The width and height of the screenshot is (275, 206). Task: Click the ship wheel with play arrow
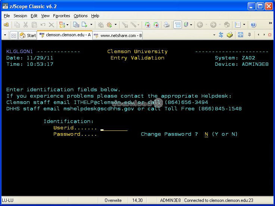[x=109, y=25]
